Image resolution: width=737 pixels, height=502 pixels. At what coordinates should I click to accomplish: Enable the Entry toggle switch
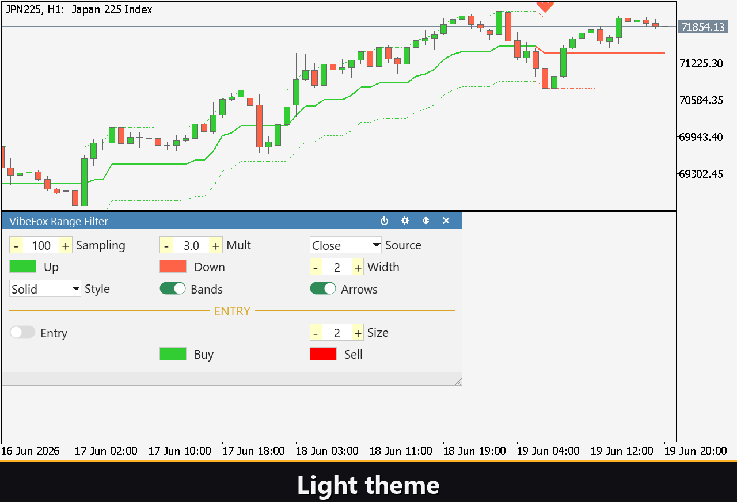click(x=22, y=332)
